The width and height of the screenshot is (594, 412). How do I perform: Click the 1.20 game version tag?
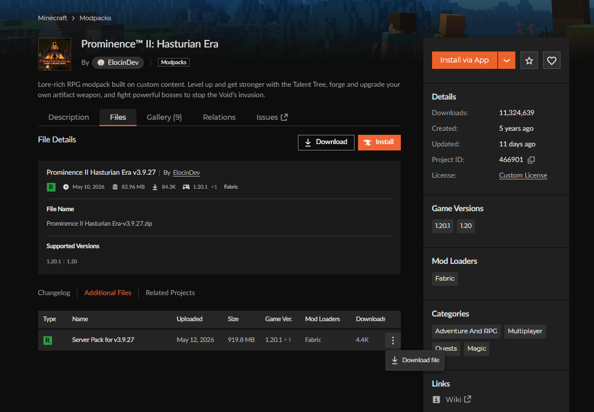(466, 226)
